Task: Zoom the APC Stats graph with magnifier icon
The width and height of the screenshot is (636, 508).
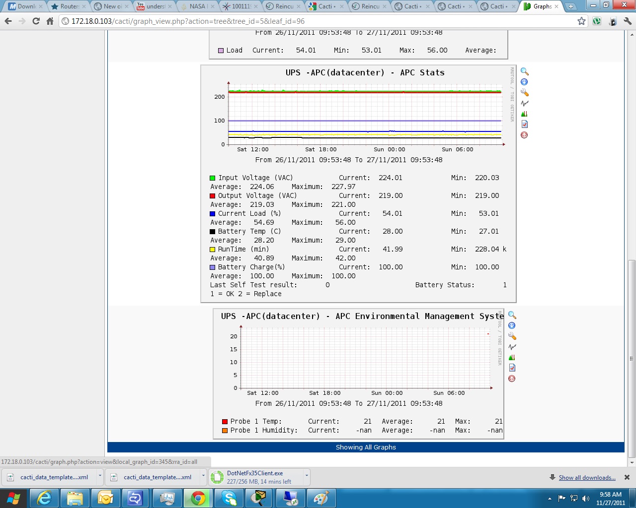Action: click(524, 71)
